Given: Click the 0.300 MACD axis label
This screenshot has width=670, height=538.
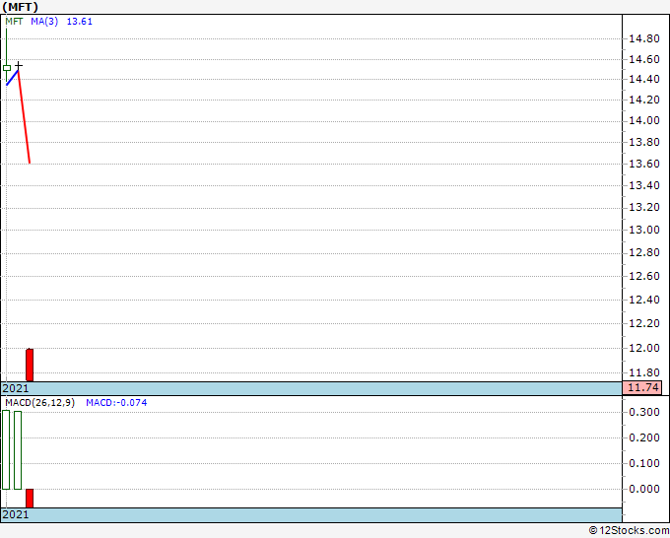Looking at the screenshot, I should click(644, 412).
